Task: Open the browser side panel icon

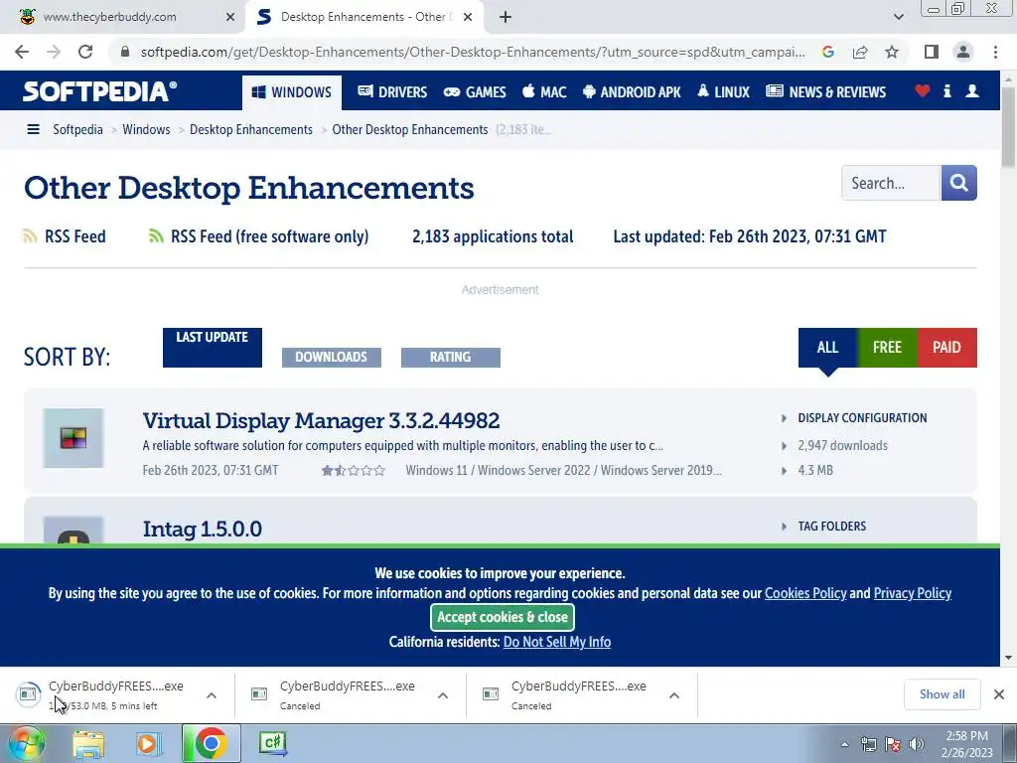Action: pos(932,52)
